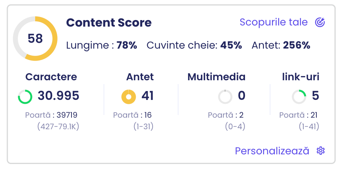Click the Content Score 58 gauge
Viewport: 340px width, 169px height.
pos(35,39)
